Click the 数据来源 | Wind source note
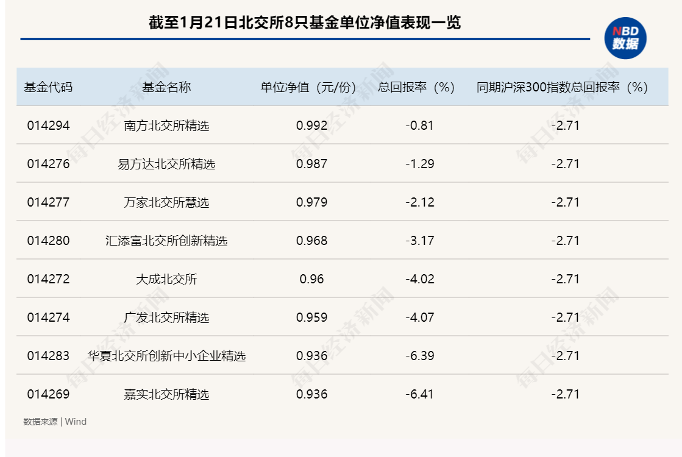The width and height of the screenshot is (682, 457). 55,421
